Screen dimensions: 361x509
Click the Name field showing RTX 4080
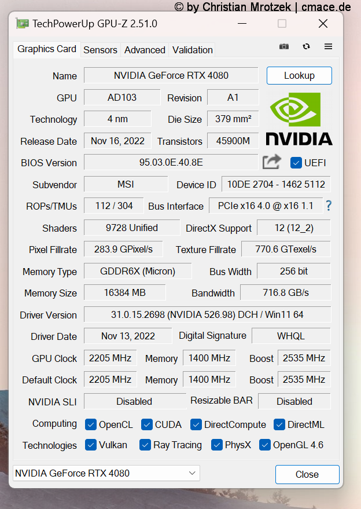coord(171,75)
